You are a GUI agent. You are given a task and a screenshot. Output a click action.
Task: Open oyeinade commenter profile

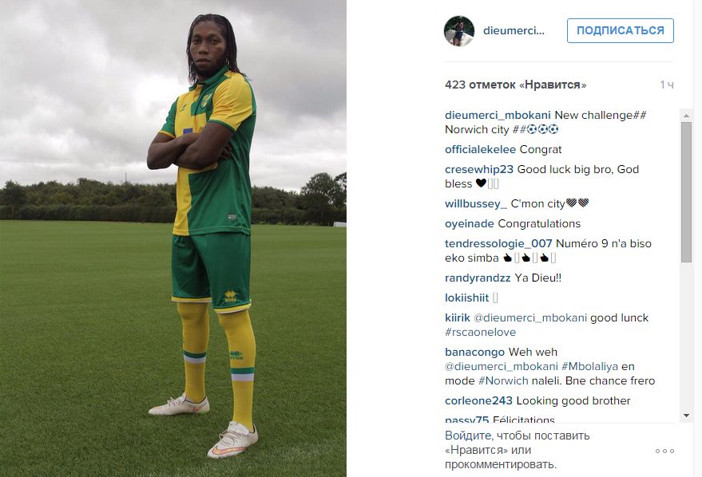pos(469,223)
